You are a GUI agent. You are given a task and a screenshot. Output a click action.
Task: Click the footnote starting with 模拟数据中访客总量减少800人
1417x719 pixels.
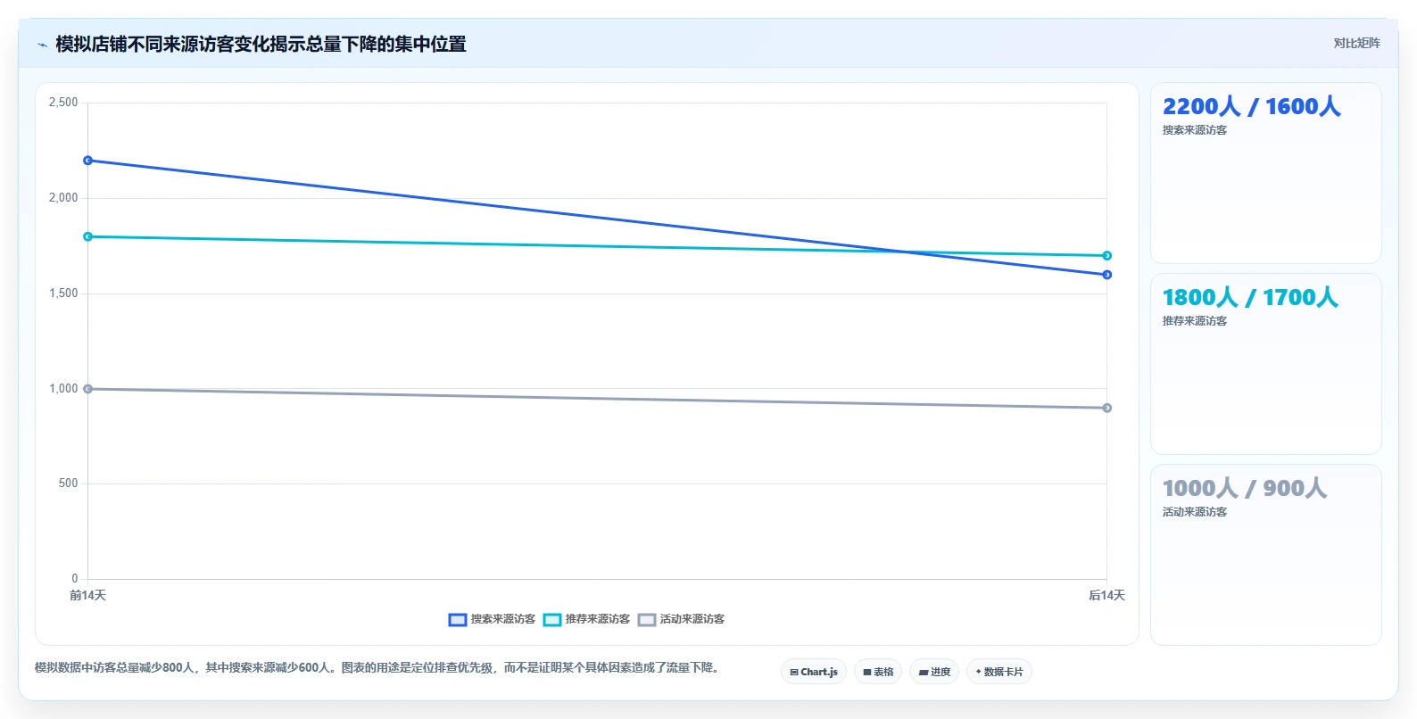click(378, 668)
